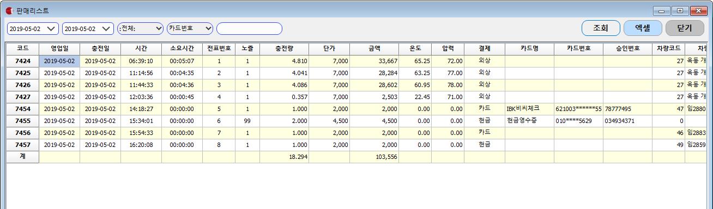The image size is (713, 209).
Task: Click duration cell 00:00:45
Action: pyautogui.click(x=182, y=97)
